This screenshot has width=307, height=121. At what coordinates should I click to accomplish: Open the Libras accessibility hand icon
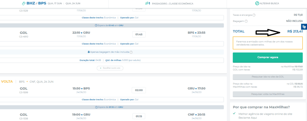[304, 26]
